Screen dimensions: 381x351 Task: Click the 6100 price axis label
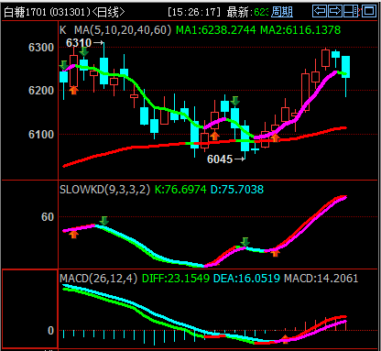(x=41, y=135)
